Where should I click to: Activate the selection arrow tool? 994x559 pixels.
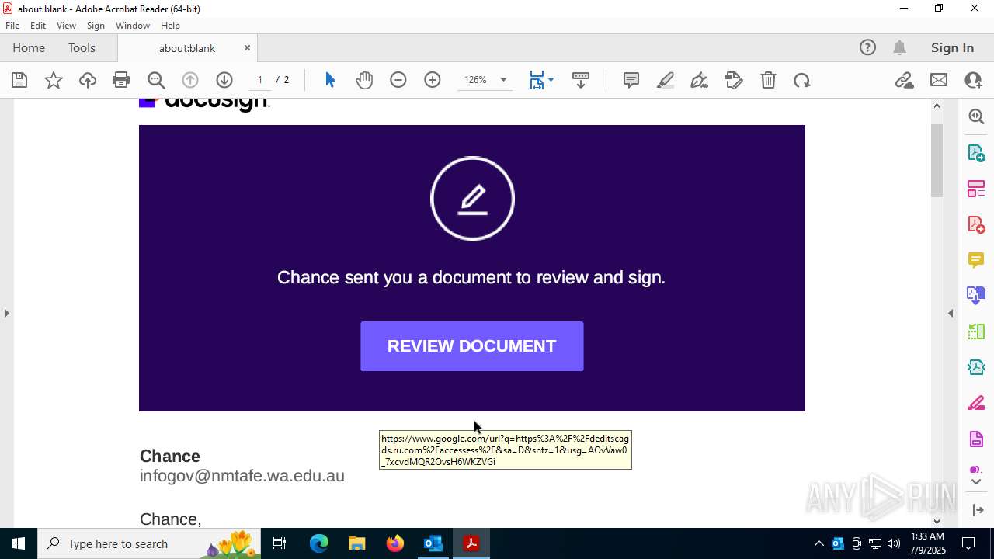[x=330, y=80]
